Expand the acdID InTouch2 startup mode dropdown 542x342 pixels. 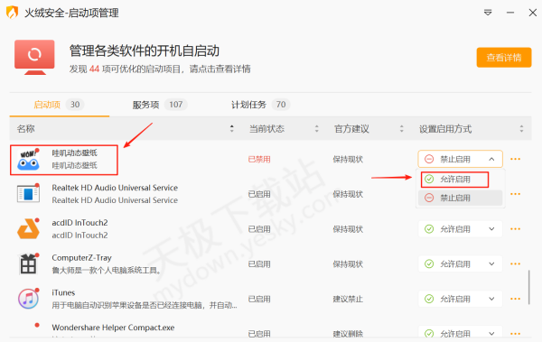tap(460, 229)
